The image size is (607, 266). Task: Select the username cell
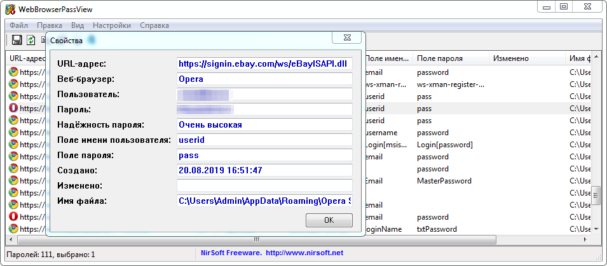pos(381,133)
